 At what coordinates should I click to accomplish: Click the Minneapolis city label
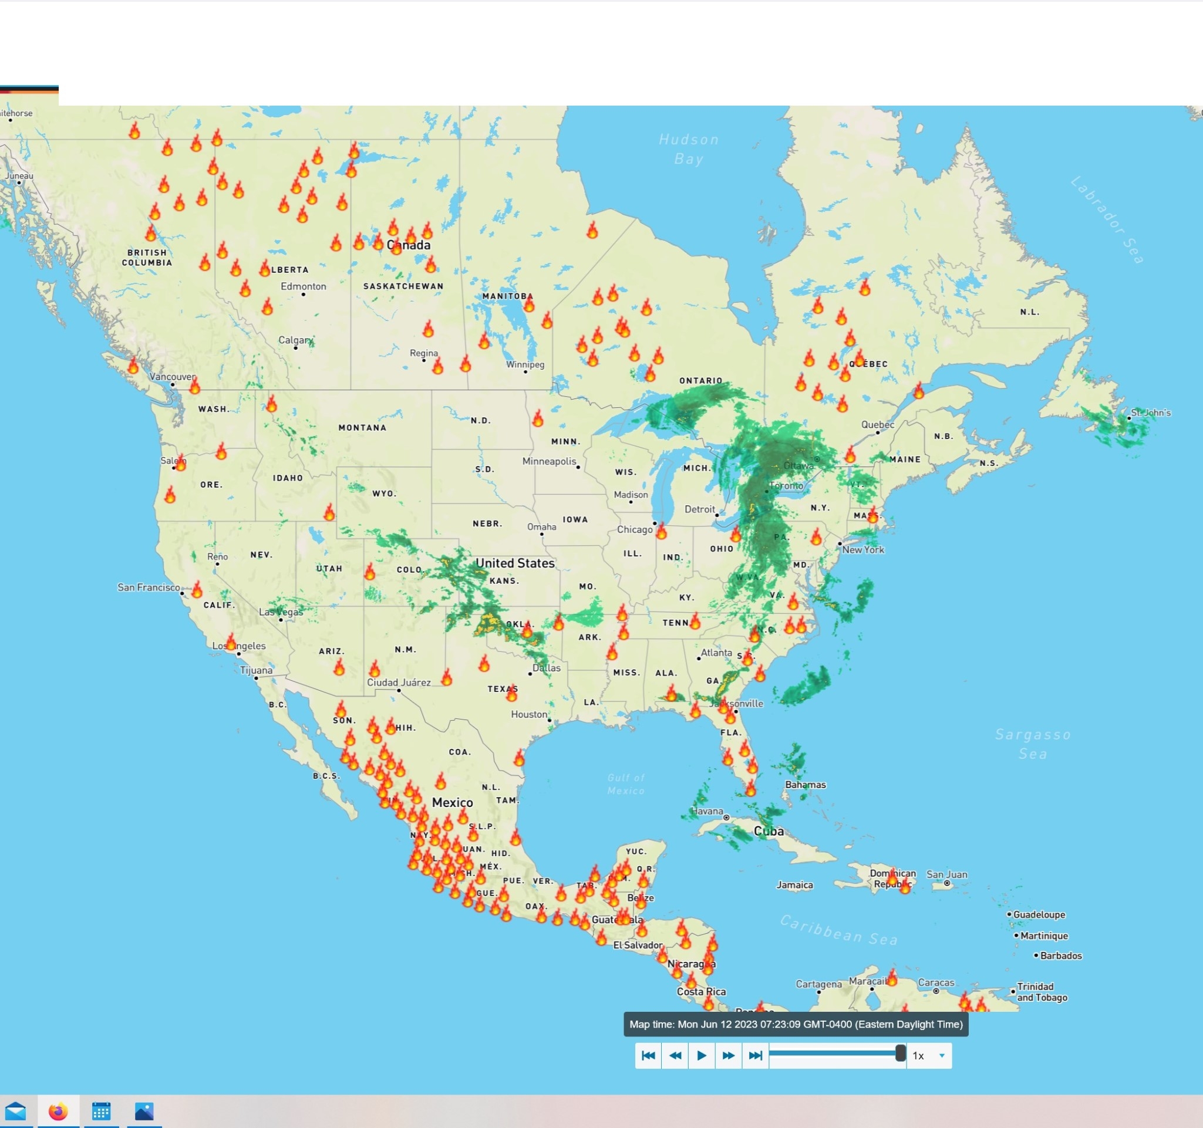(549, 461)
